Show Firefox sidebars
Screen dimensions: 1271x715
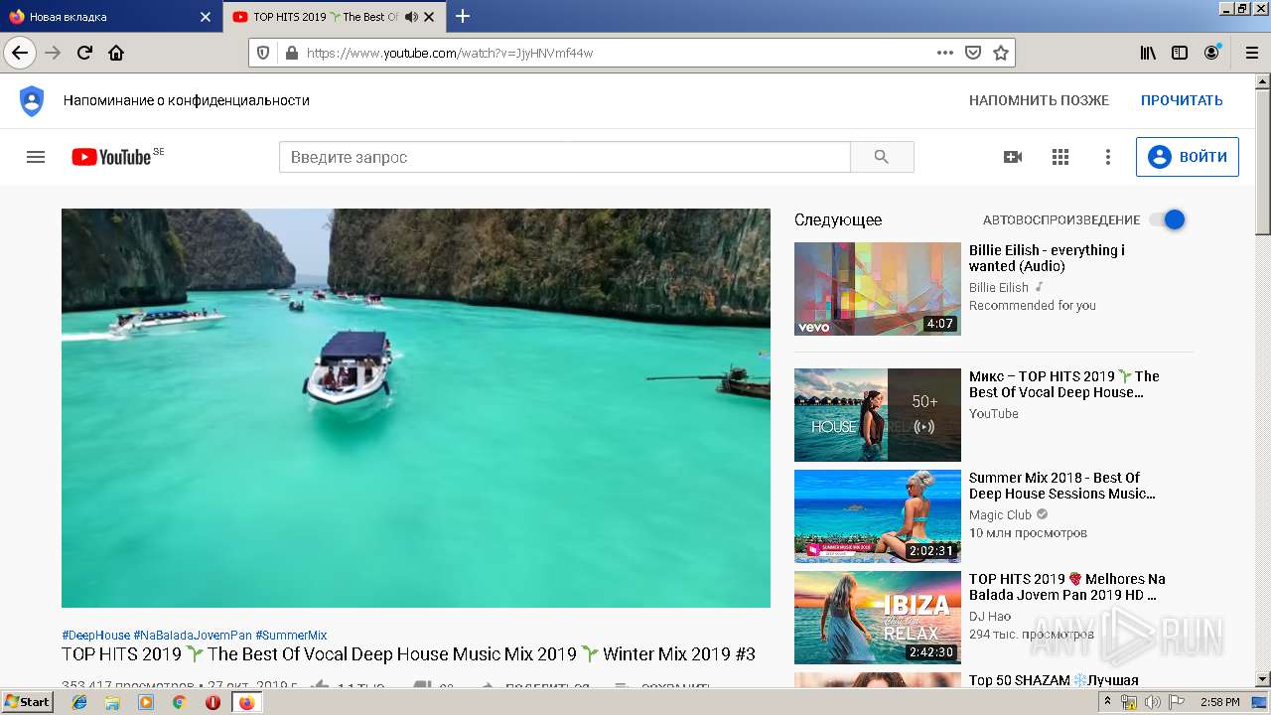click(1180, 53)
